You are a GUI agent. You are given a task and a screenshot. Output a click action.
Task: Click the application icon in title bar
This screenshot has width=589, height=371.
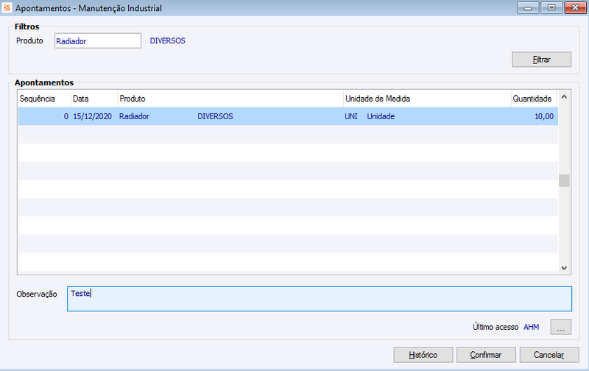[x=7, y=7]
